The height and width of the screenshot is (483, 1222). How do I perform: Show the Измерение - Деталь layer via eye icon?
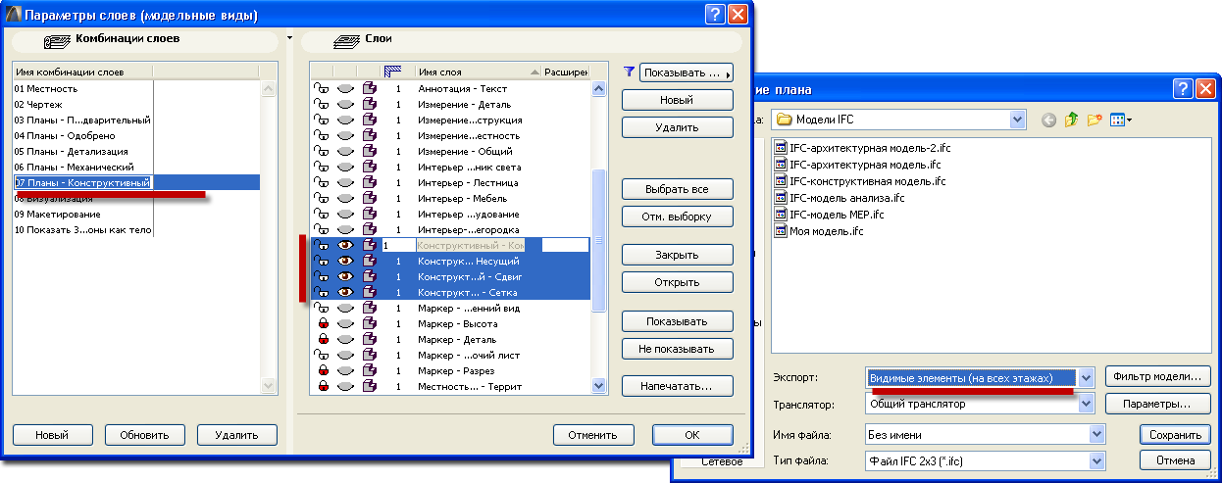click(345, 104)
